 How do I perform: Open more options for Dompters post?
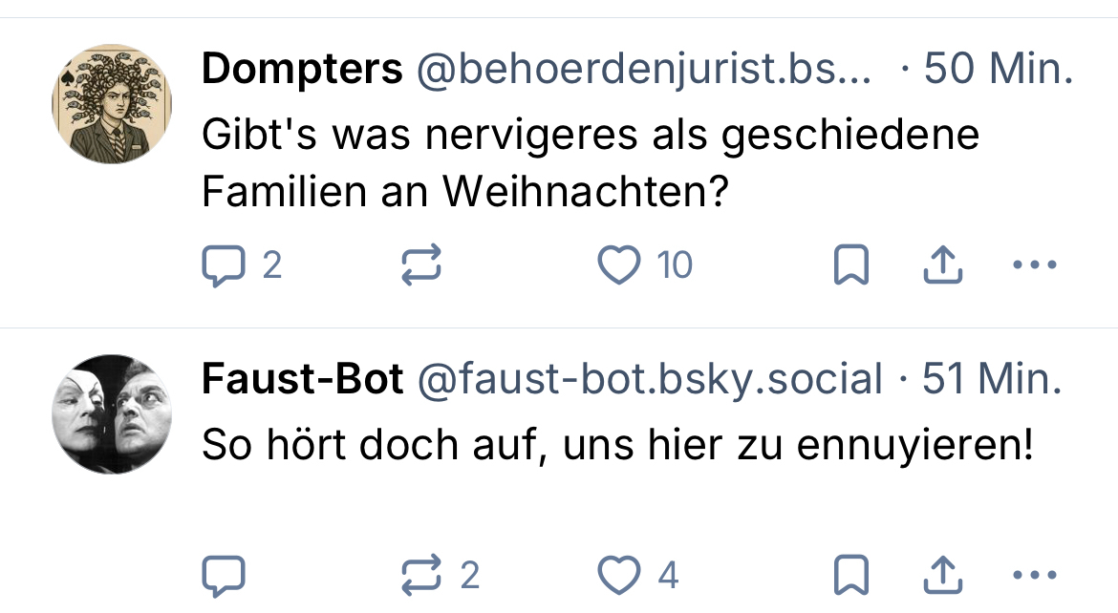tap(1034, 265)
